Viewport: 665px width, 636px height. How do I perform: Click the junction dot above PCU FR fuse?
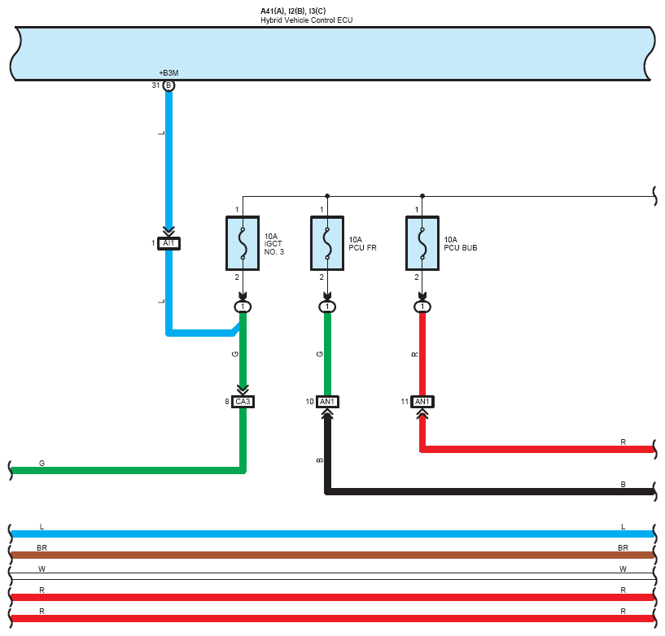pos(327,196)
